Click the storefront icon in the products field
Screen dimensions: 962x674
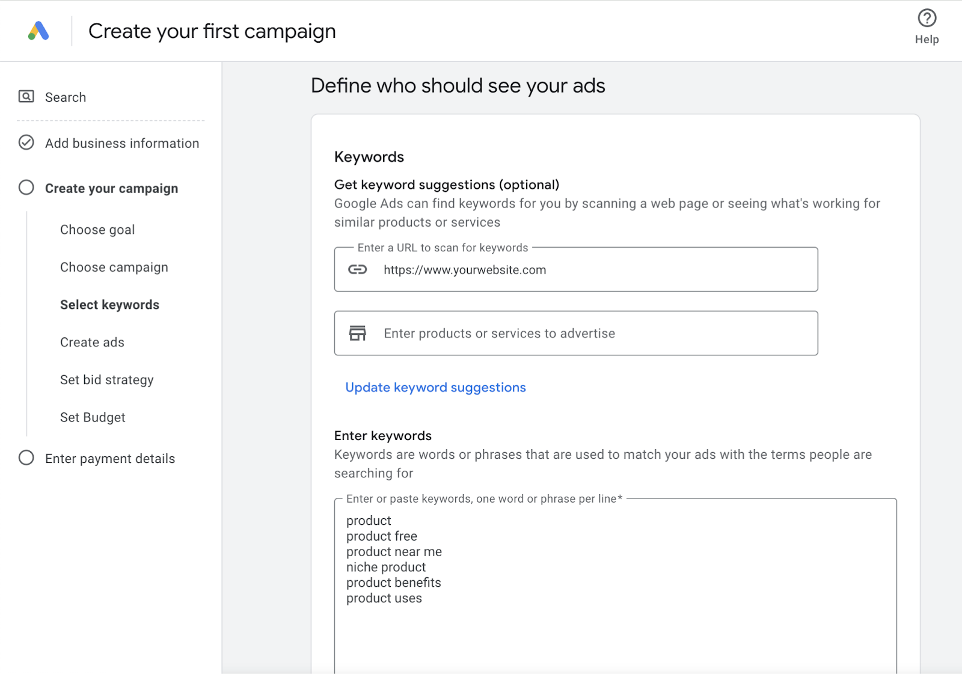(x=358, y=333)
